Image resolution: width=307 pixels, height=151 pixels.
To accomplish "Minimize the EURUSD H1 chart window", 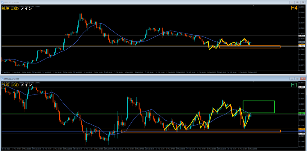I will [x=292, y=79].
